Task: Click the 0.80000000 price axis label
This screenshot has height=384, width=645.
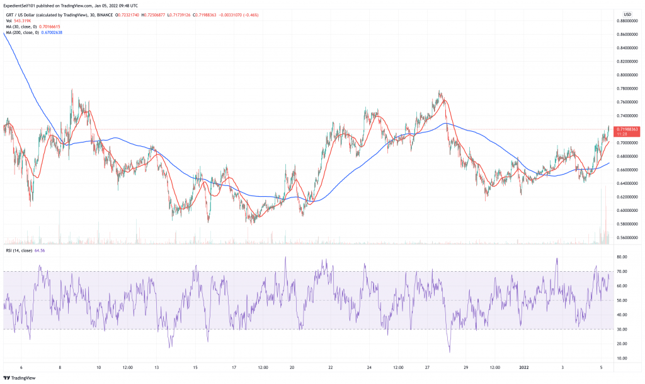Action: pos(627,75)
